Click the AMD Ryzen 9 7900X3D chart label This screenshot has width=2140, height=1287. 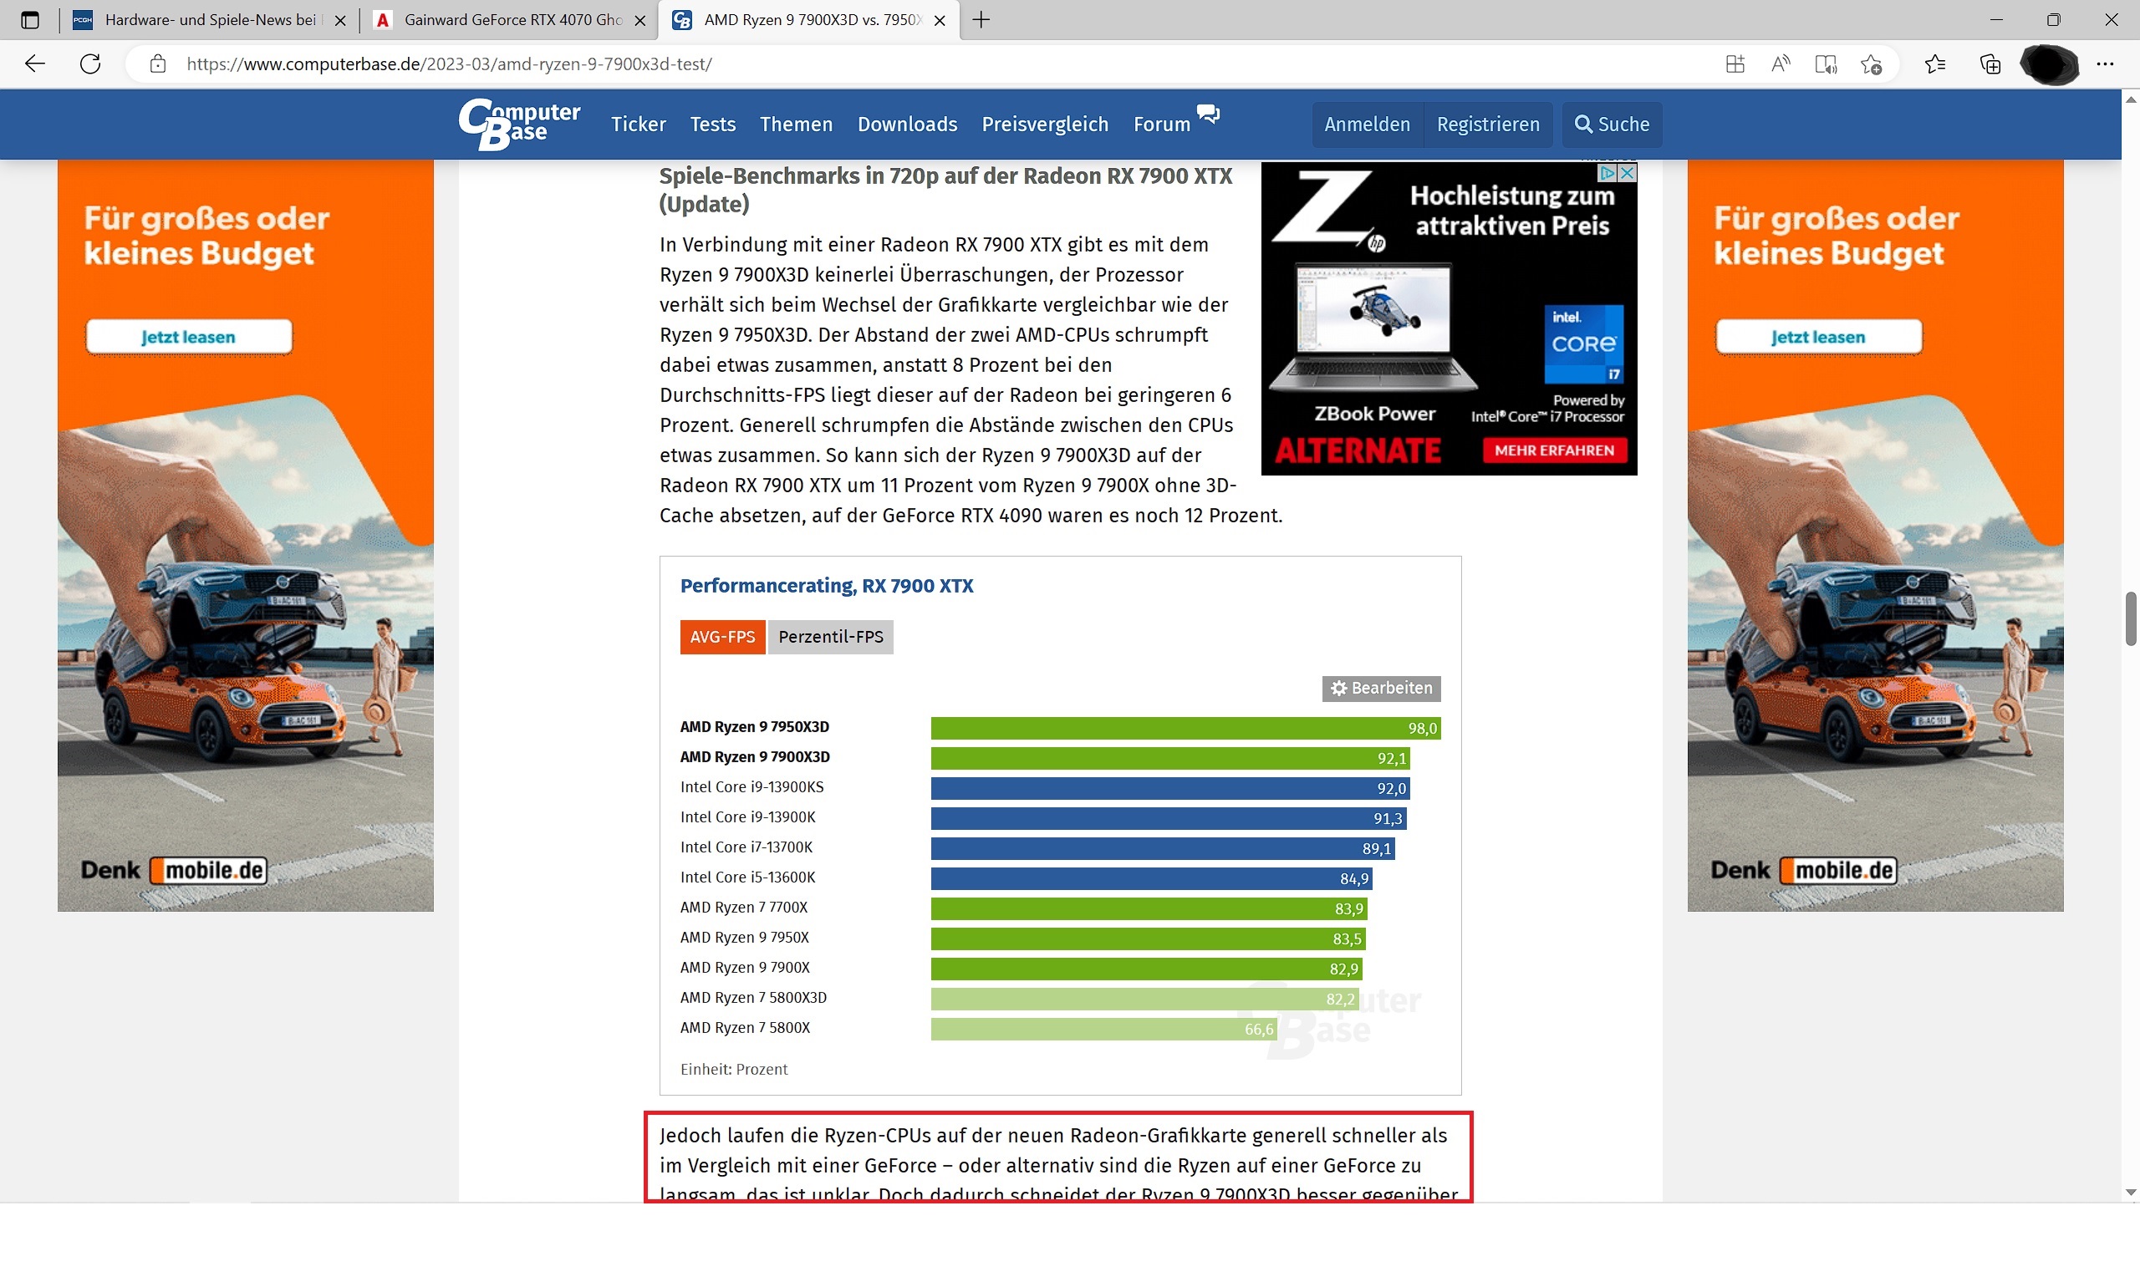(x=755, y=757)
